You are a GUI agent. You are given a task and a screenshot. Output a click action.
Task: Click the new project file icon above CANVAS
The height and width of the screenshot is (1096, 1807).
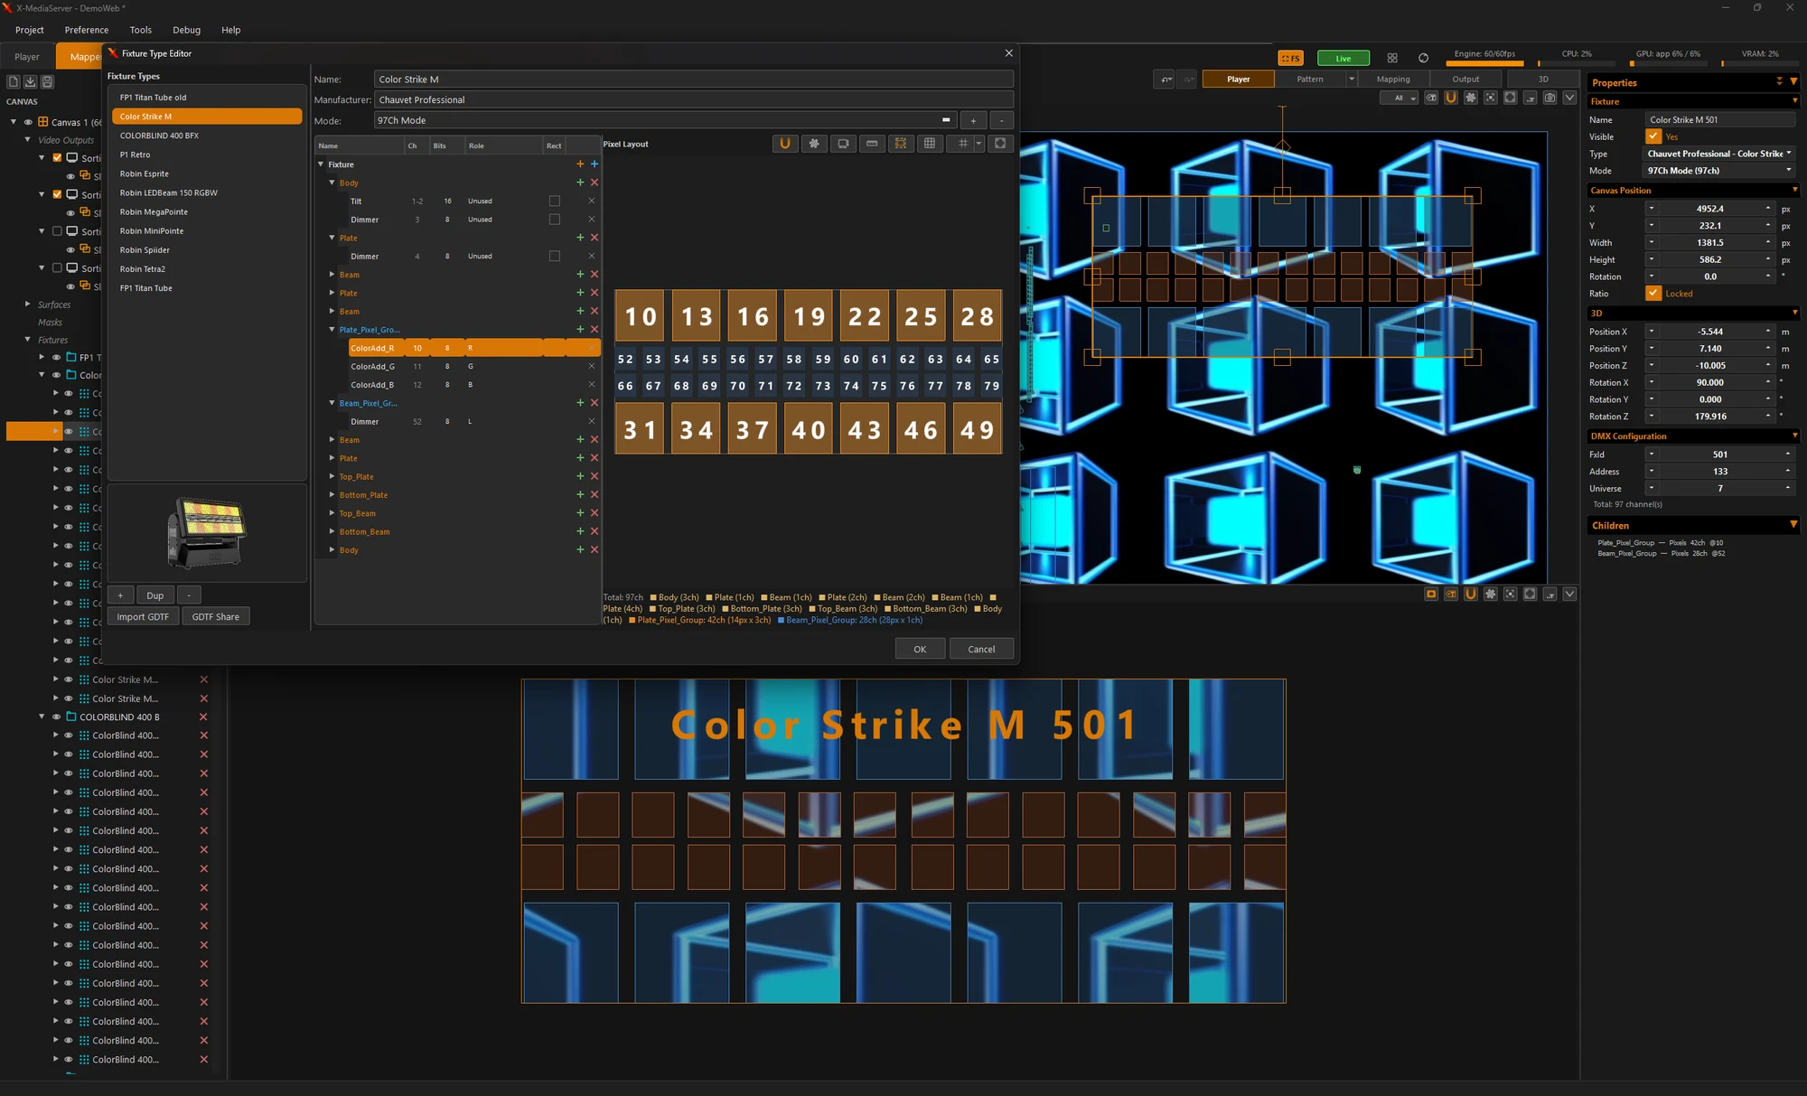point(14,81)
